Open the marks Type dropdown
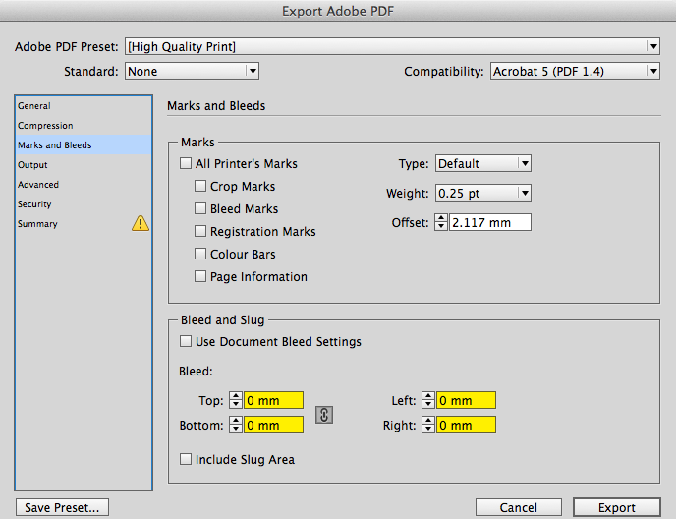 coord(483,163)
